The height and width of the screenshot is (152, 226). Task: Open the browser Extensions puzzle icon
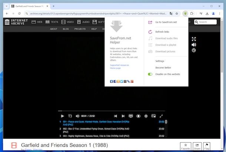(192, 14)
